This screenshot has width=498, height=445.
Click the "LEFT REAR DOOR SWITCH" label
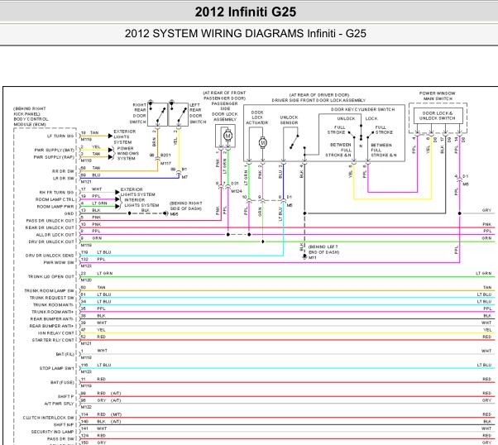tap(198, 113)
